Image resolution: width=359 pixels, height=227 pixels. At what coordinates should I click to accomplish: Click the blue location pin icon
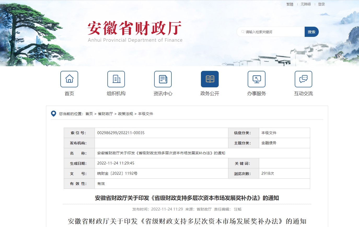[54, 114]
